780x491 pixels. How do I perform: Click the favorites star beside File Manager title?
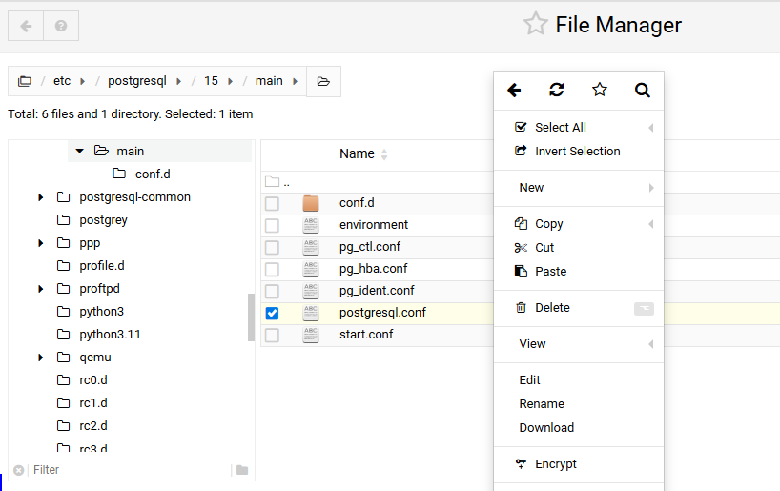(x=535, y=25)
